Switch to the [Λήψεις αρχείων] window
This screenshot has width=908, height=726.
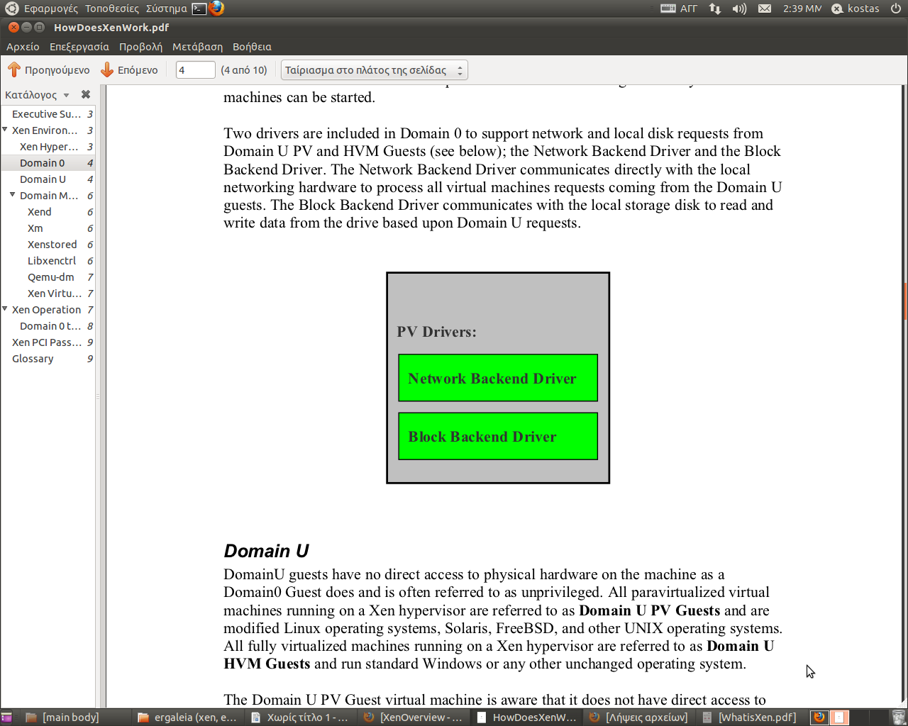point(639,717)
